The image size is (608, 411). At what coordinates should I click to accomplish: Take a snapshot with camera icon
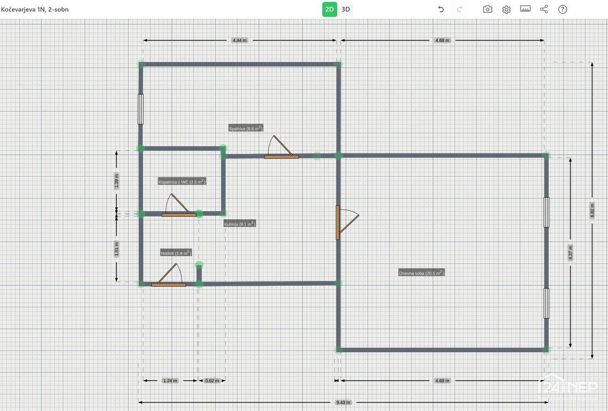pos(487,9)
